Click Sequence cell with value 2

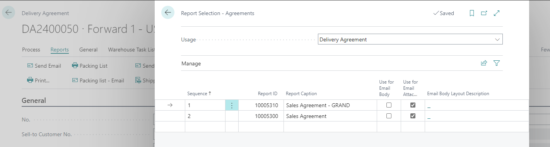coord(205,116)
